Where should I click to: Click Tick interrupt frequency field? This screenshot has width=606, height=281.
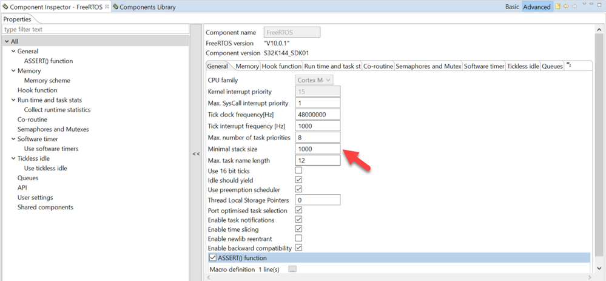click(318, 126)
